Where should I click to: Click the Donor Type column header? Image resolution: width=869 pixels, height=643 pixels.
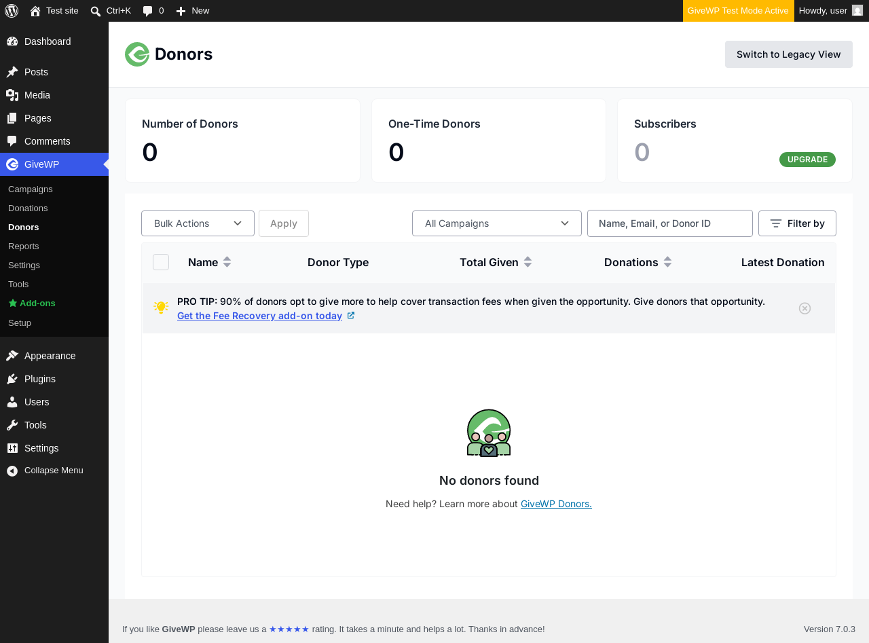[338, 262]
